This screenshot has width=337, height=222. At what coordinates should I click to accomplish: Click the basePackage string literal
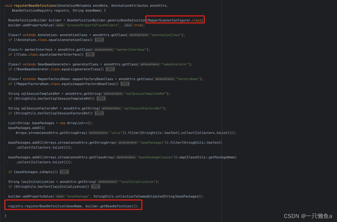[x=78, y=196]
